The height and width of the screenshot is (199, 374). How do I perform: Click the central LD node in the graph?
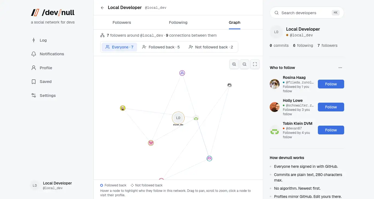pyautogui.click(x=178, y=118)
